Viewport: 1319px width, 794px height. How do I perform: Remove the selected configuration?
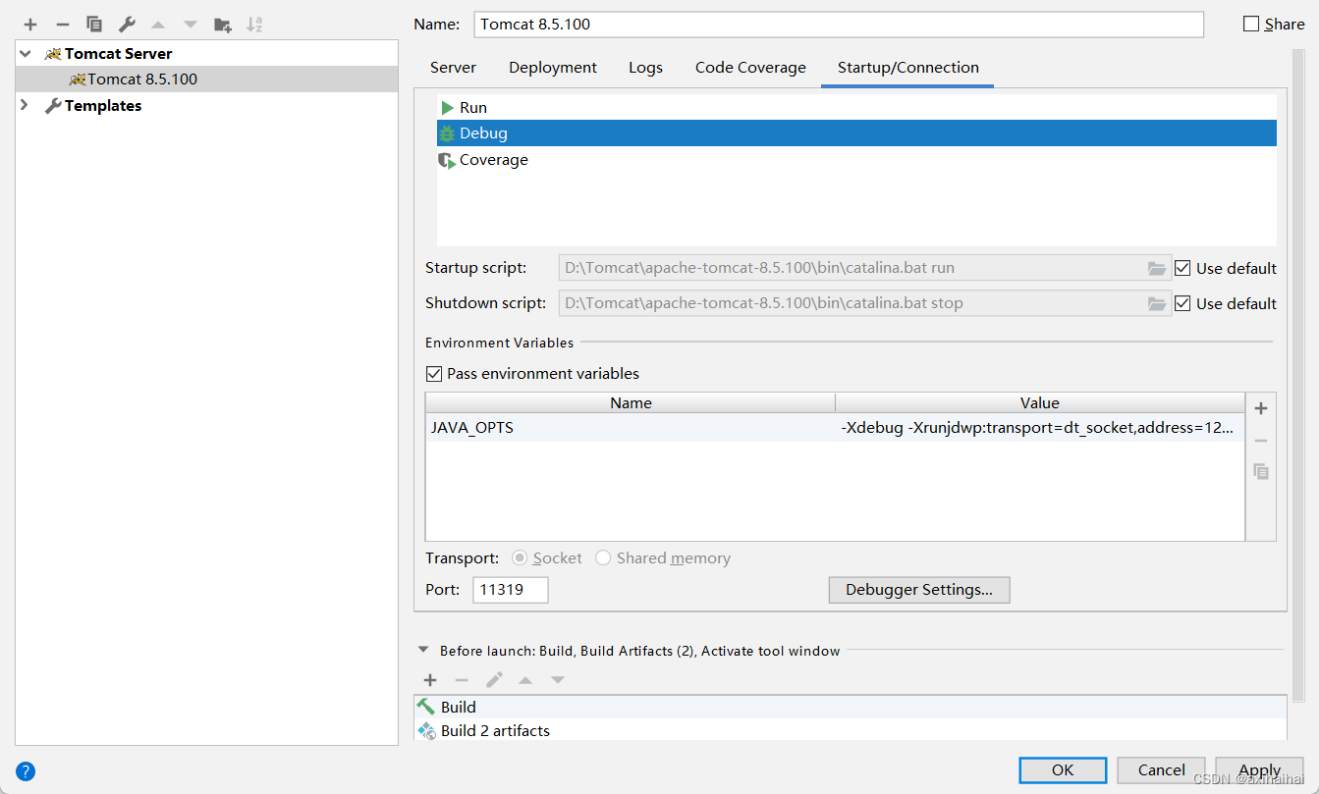pyautogui.click(x=63, y=25)
